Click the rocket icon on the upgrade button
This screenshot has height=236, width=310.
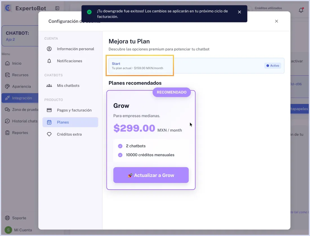point(130,175)
